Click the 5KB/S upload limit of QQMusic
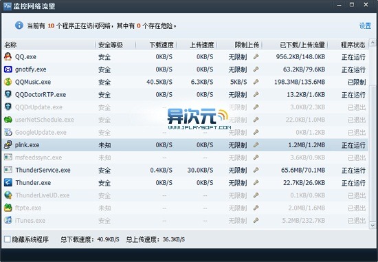 (x=238, y=82)
